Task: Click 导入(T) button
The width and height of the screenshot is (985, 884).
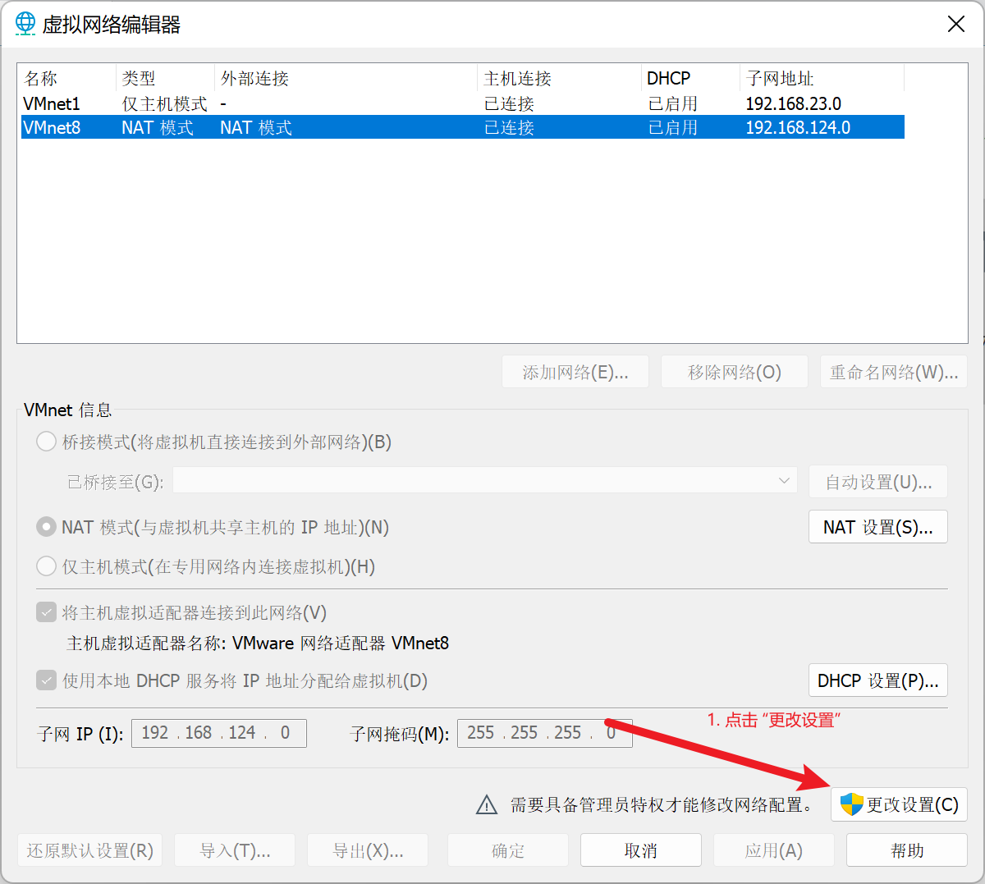Action: [x=235, y=850]
